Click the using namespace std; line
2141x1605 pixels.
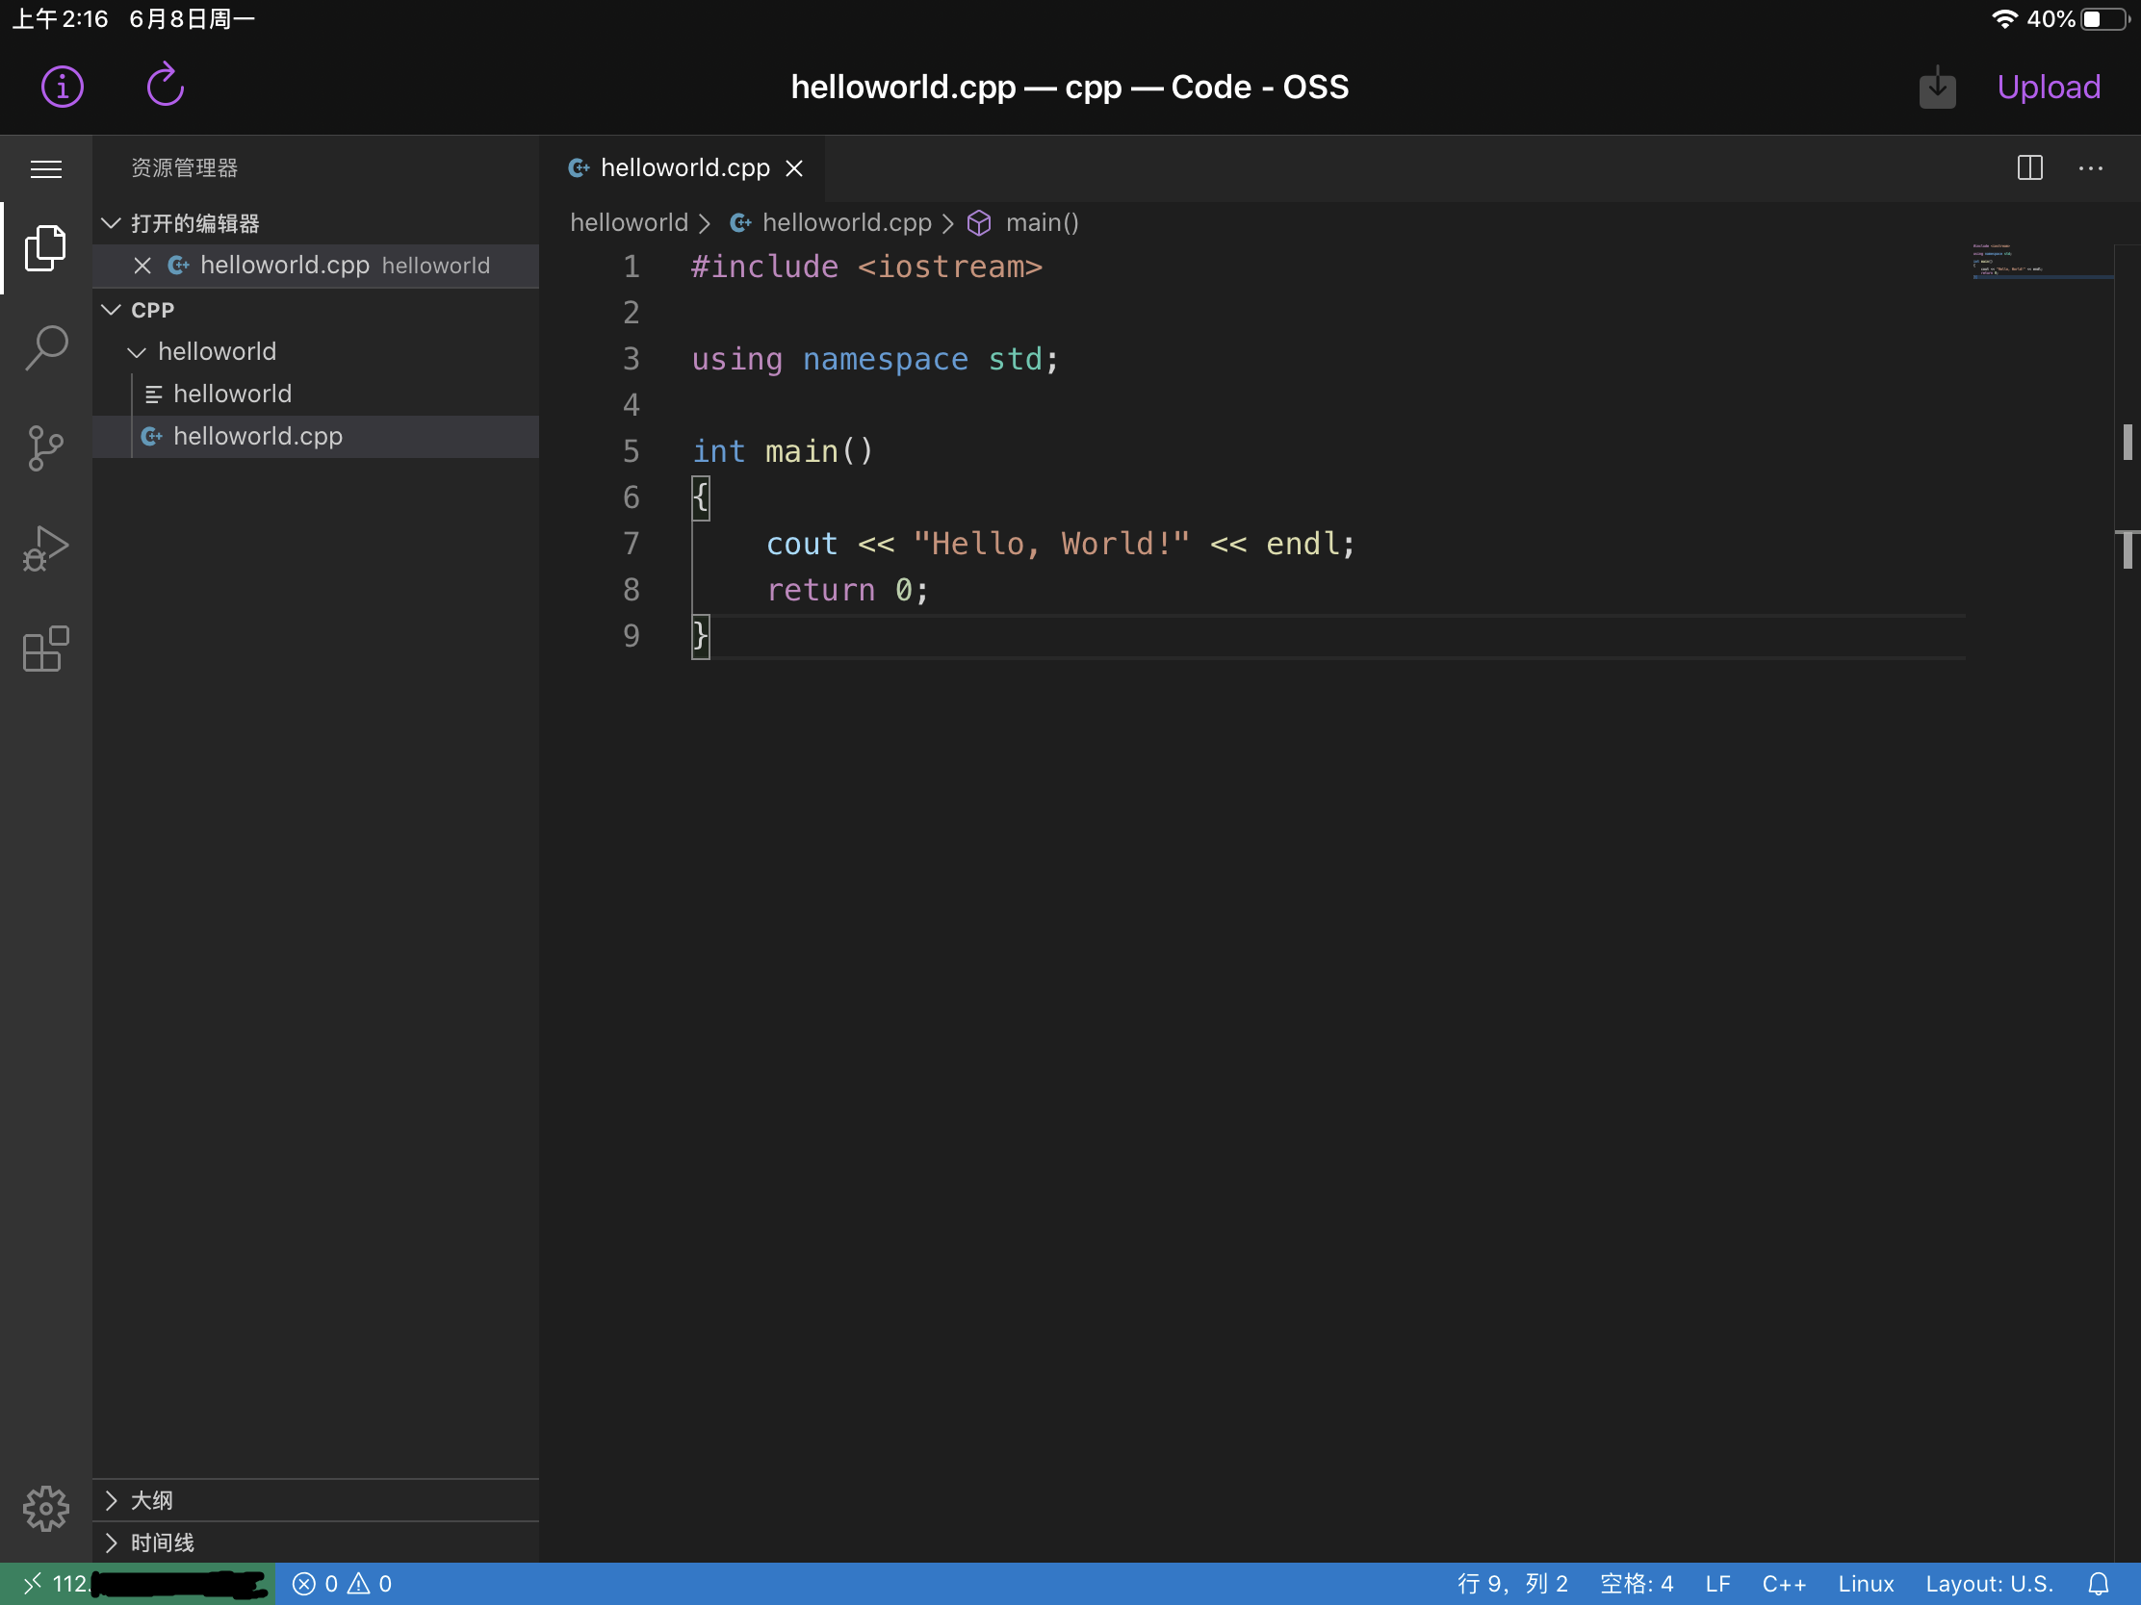(875, 360)
